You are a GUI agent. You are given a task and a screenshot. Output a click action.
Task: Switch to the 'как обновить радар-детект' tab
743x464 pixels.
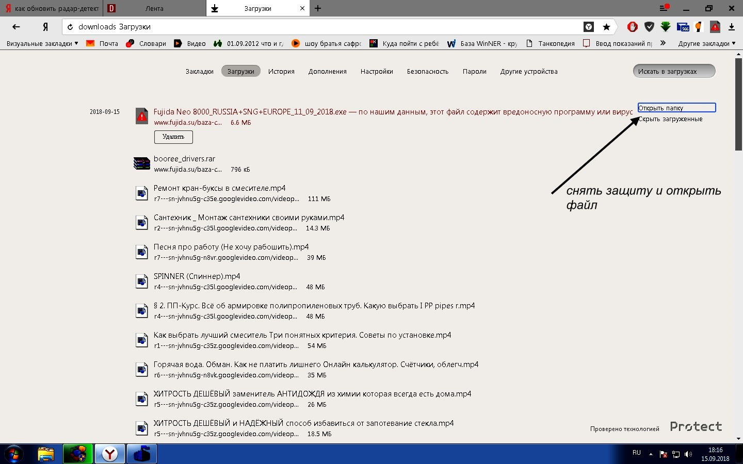click(x=52, y=8)
